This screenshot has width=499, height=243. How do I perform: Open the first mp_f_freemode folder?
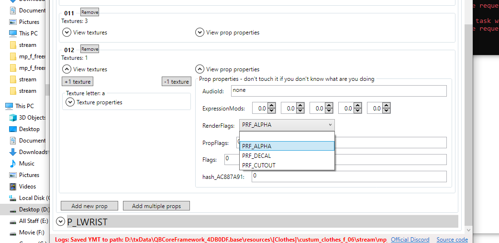[27, 56]
